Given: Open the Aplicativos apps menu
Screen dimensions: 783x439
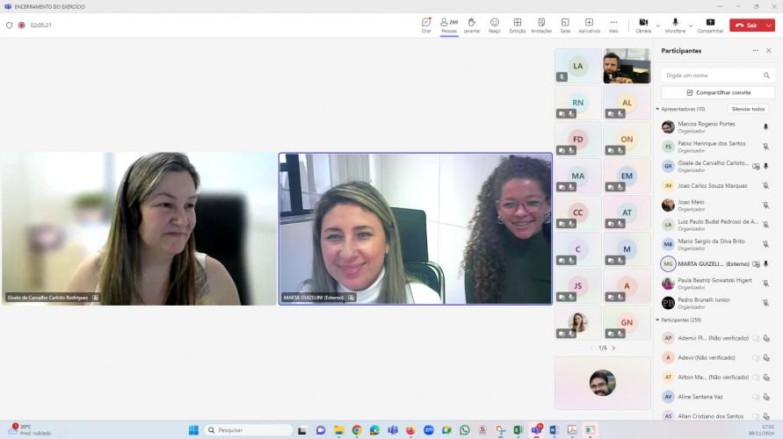Looking at the screenshot, I should tap(589, 23).
